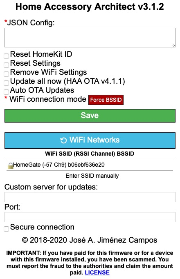Viewport: 180px width, 279px height.
Task: Enable the Reset HomeKit ID checkbox
Action: pos(6,56)
